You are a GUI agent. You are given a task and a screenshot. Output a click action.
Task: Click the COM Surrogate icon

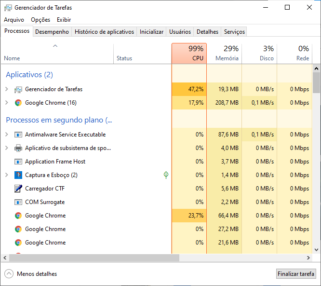coord(18,202)
